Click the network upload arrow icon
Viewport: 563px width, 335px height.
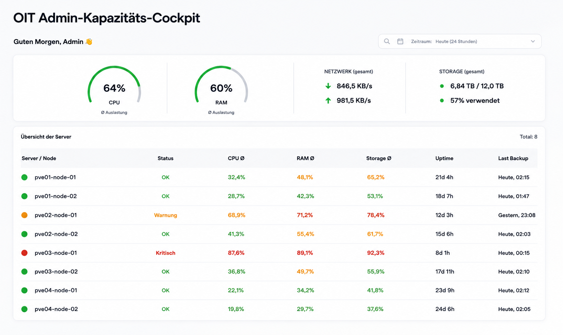[328, 100]
